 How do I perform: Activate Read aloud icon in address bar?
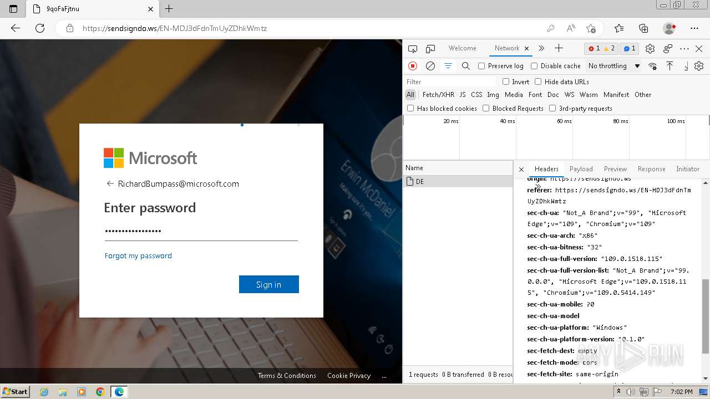click(x=571, y=28)
